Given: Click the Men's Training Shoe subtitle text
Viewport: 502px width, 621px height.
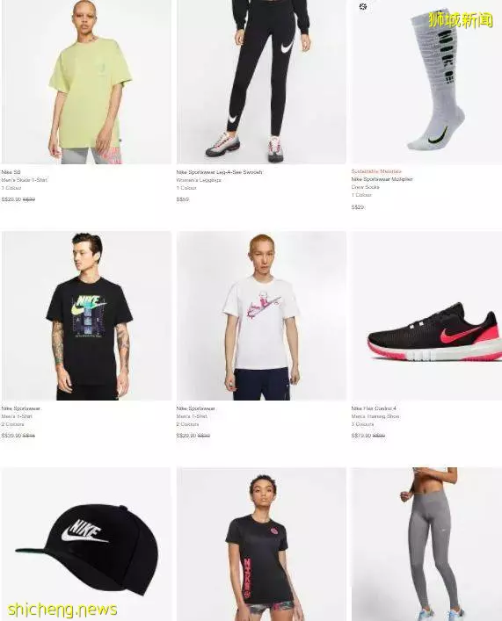Looking at the screenshot, I should click(x=375, y=416).
